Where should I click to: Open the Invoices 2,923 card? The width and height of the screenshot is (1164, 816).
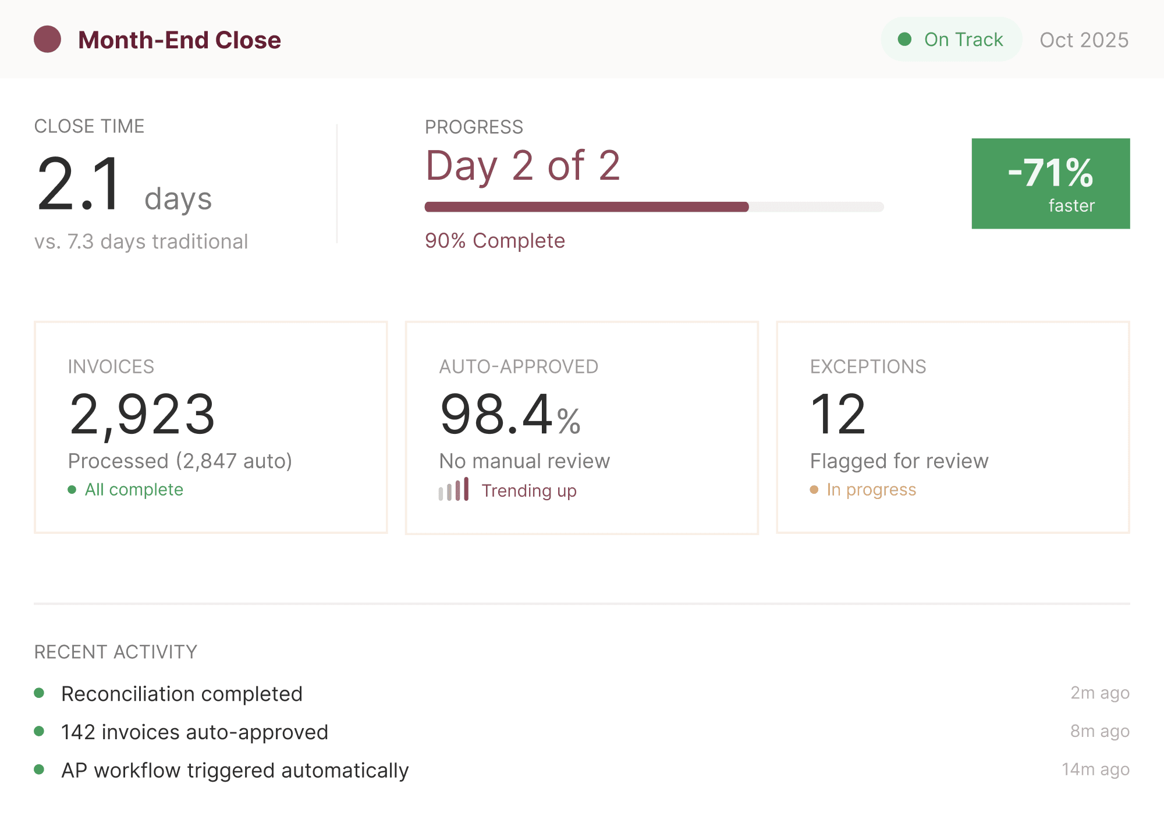tap(211, 427)
